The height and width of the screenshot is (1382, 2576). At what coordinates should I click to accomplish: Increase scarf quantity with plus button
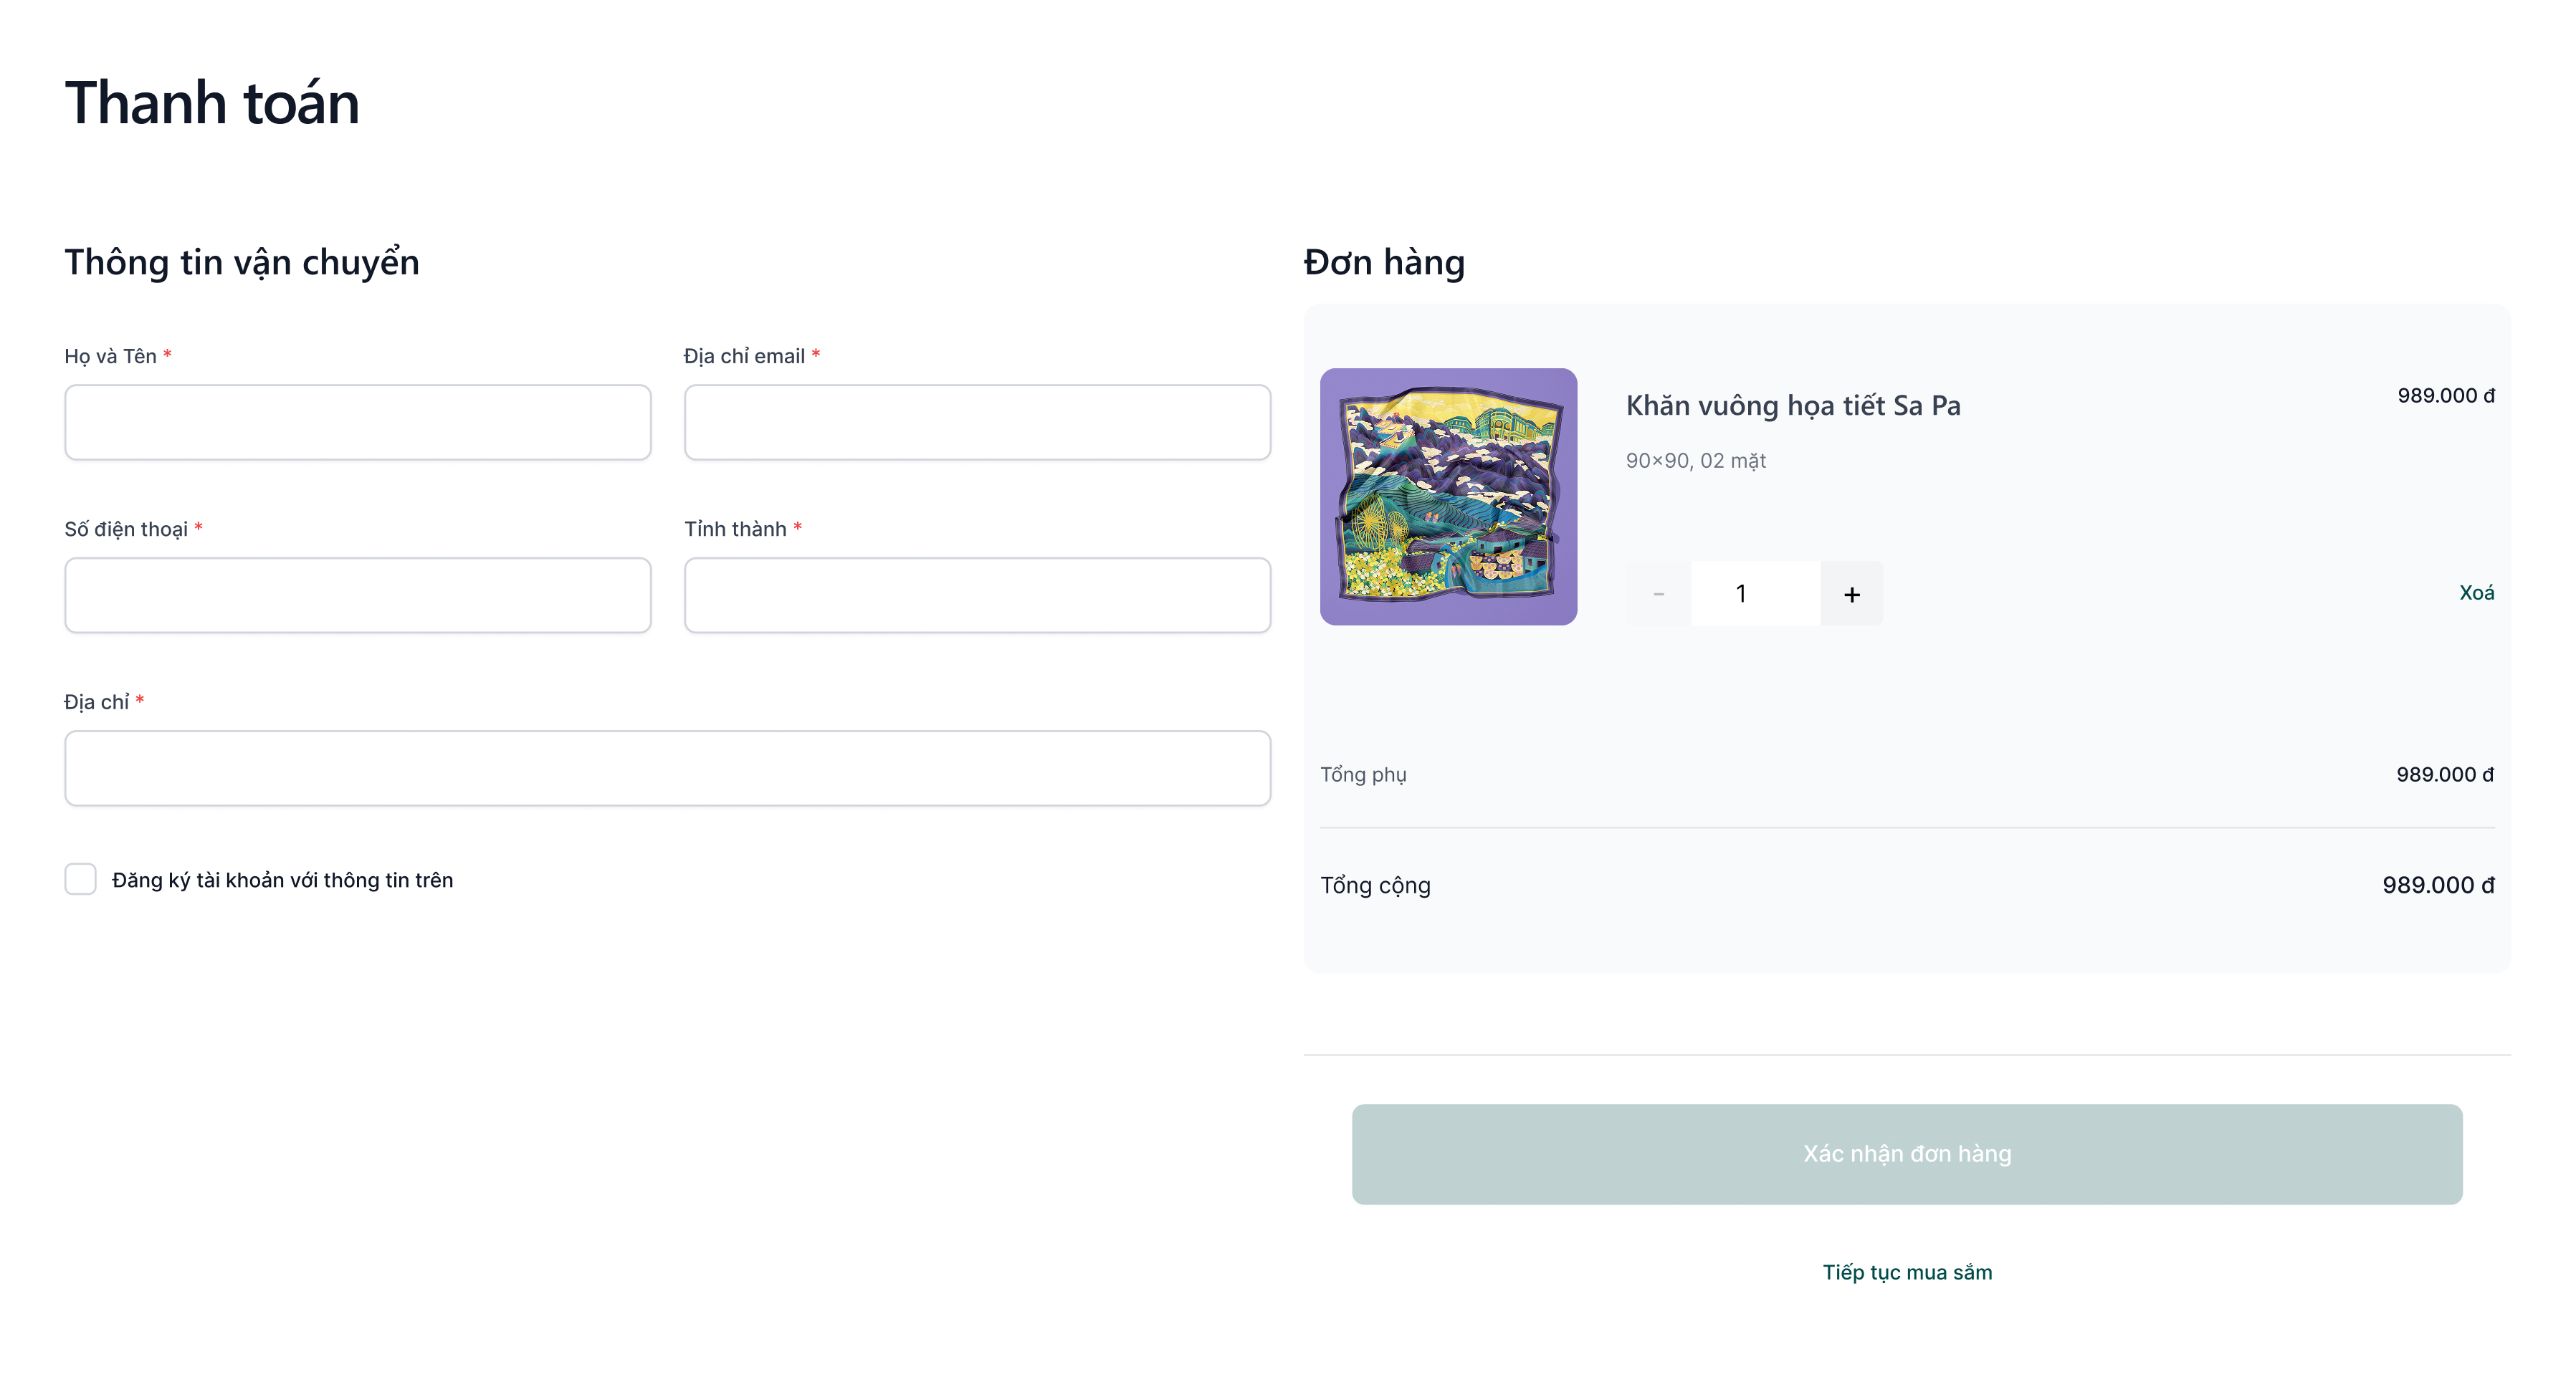[x=1851, y=594]
